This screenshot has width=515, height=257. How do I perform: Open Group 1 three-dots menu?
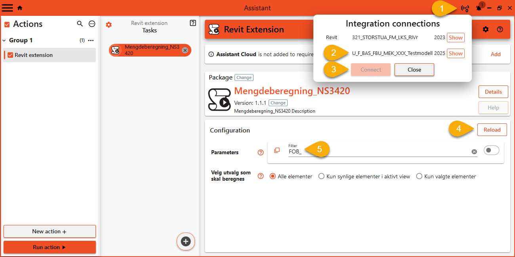point(91,40)
